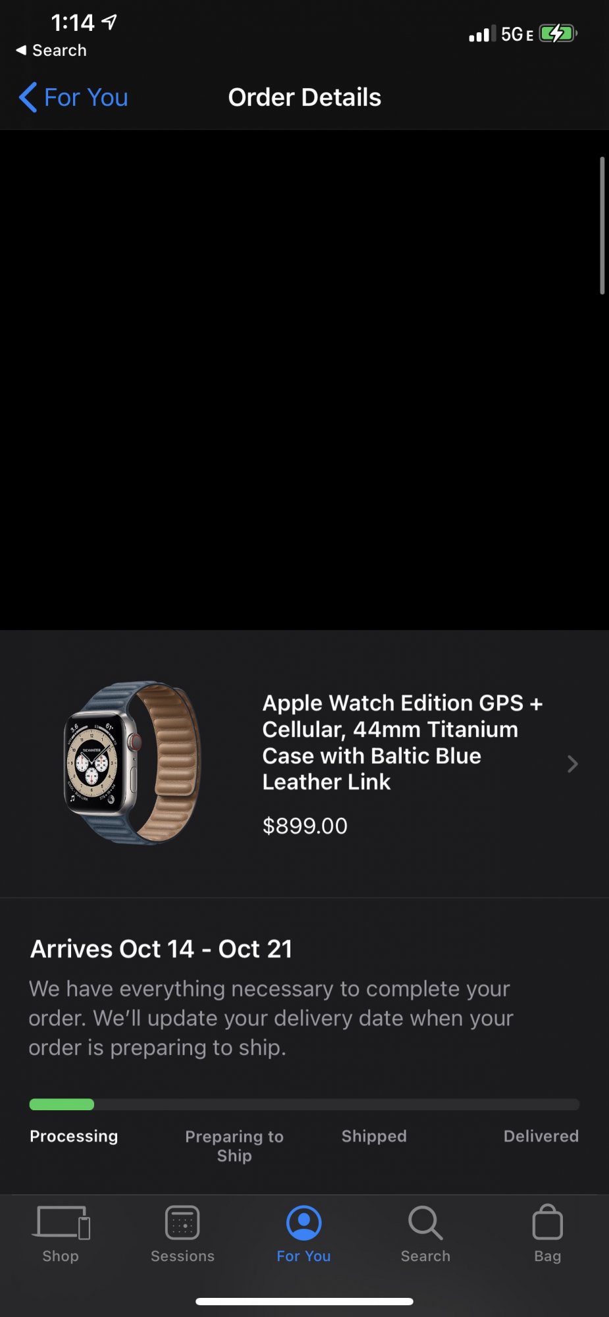This screenshot has height=1317, width=609.
Task: Tap the battery charging indicator
Action: pos(558,34)
